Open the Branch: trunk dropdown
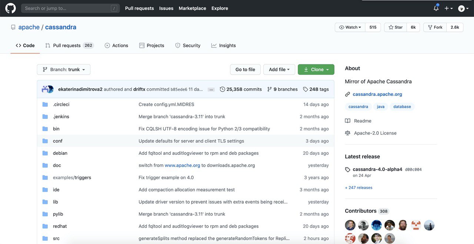474x244 pixels. point(64,70)
